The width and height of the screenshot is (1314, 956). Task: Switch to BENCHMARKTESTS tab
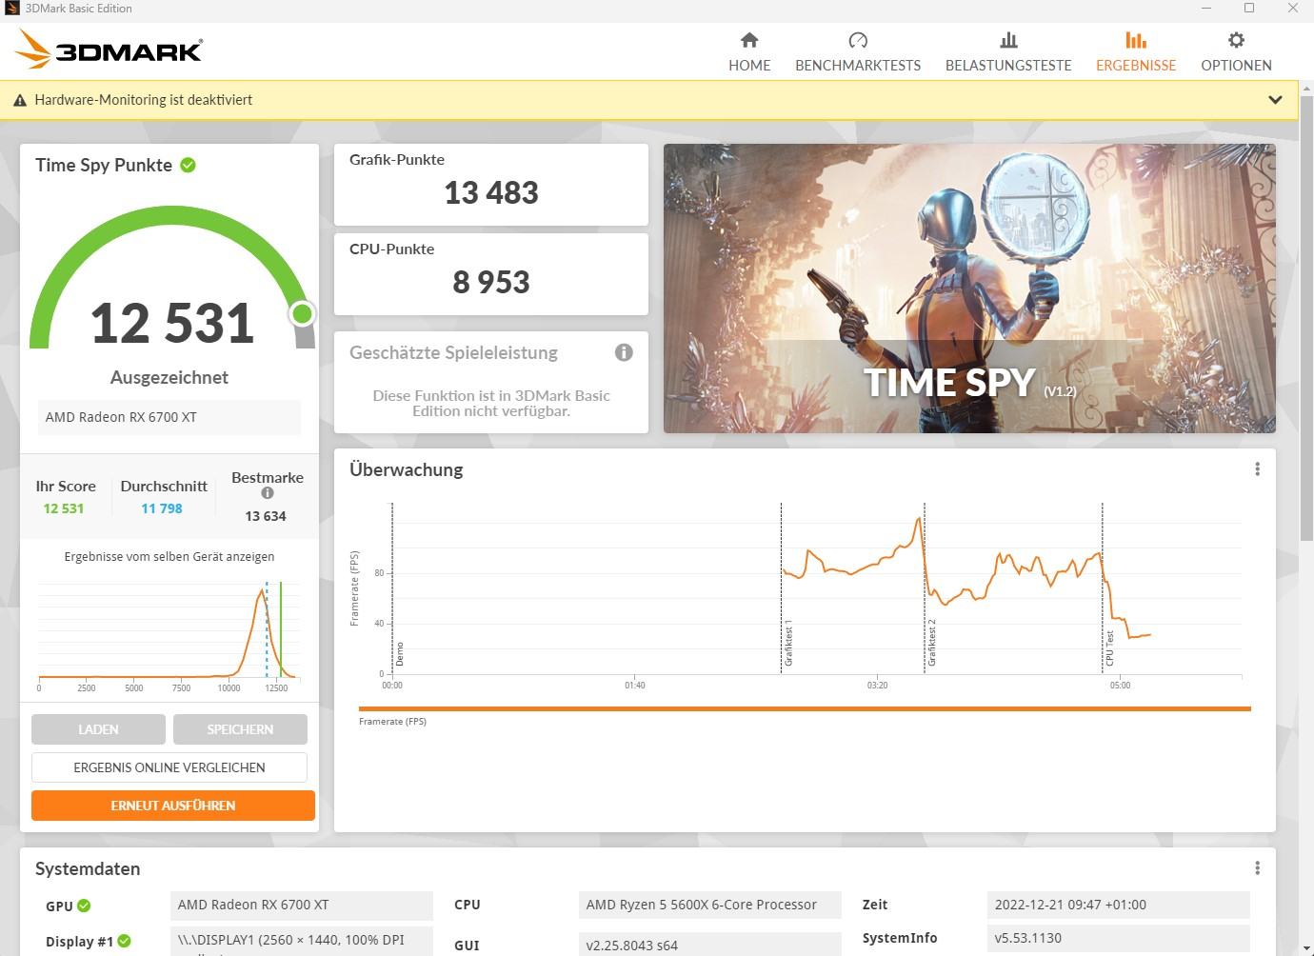pyautogui.click(x=858, y=51)
